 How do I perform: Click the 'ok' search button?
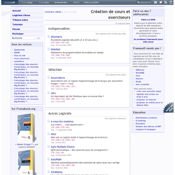38,38
